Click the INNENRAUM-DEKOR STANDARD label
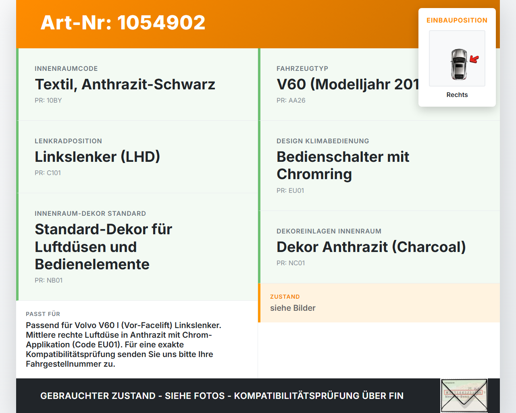The height and width of the screenshot is (413, 516). pyautogui.click(x=90, y=213)
